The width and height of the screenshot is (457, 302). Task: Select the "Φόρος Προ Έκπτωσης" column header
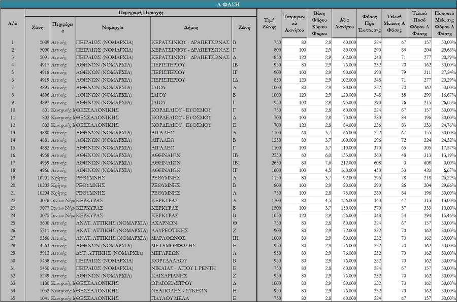369,23
